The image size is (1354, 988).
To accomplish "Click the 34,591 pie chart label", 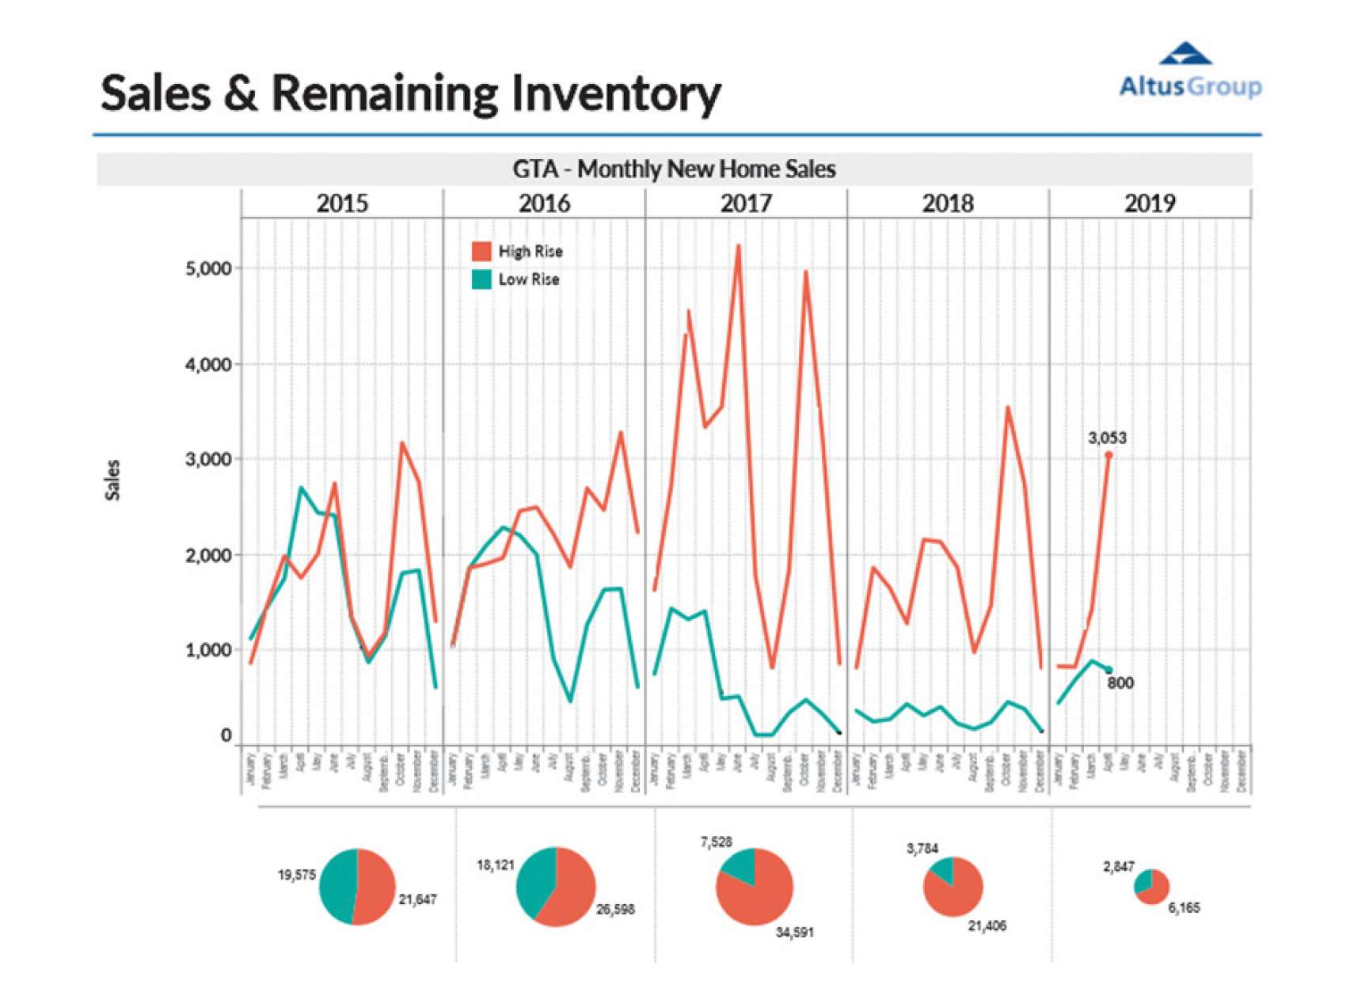I will coord(794,933).
